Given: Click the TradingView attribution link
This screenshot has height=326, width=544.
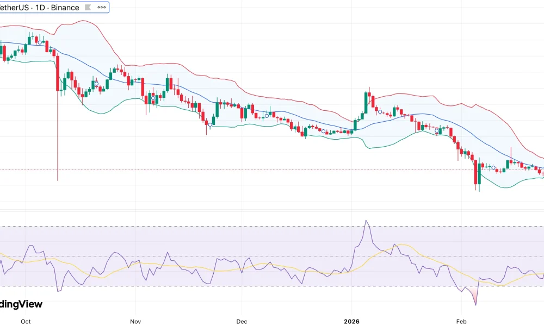Looking at the screenshot, I should (x=21, y=304).
